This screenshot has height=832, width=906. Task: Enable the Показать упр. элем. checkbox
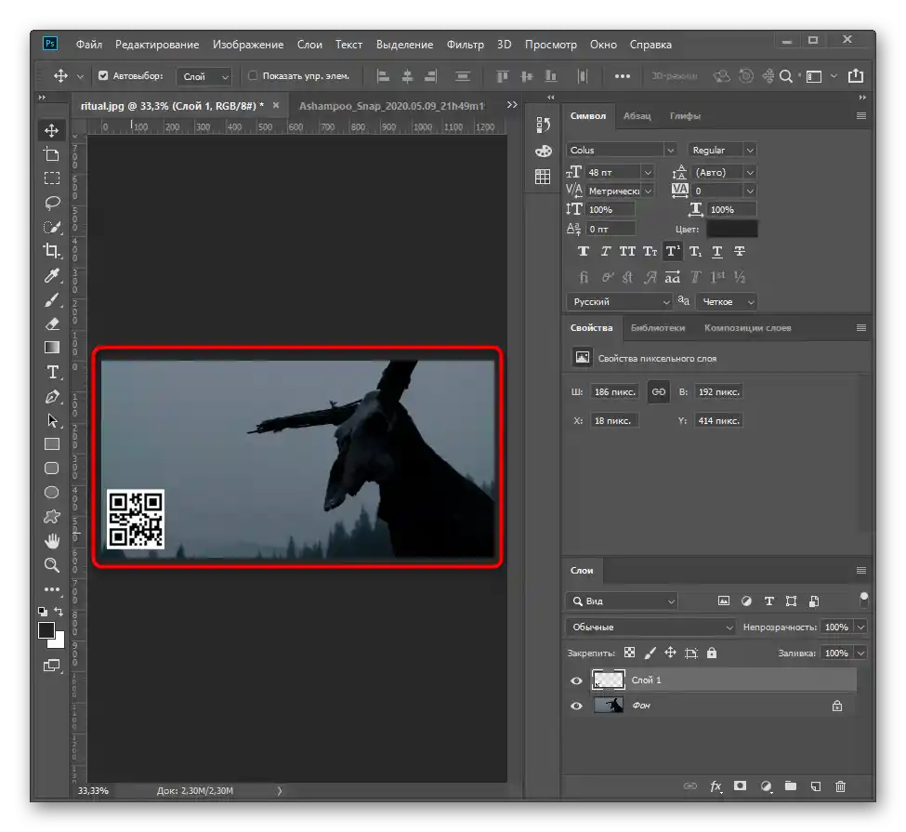coord(253,76)
